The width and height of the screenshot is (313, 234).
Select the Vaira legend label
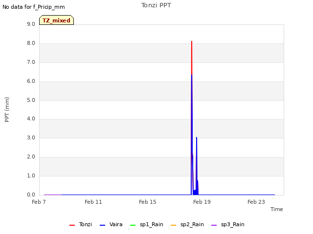point(116,224)
